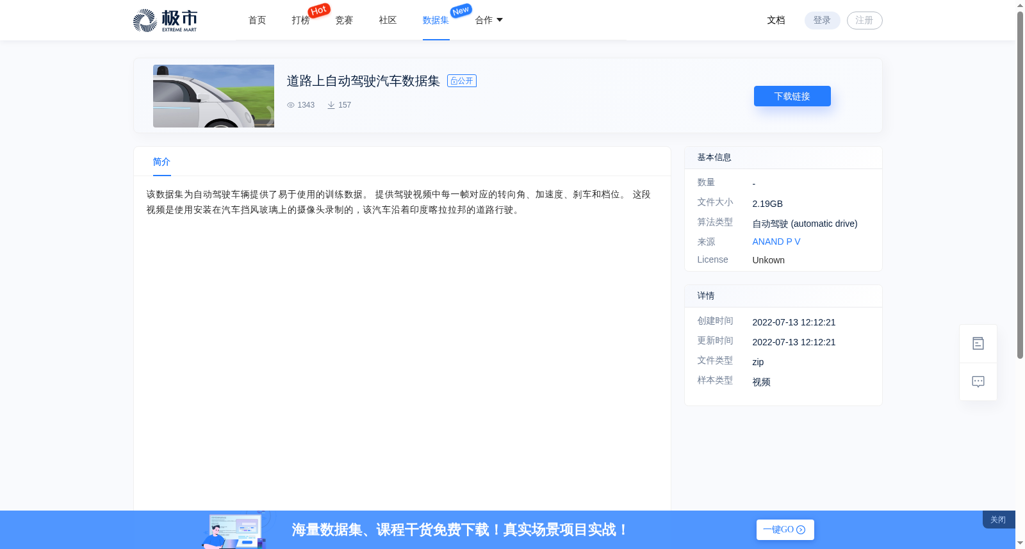Click the scrollbar up arrow
This screenshot has width=1025, height=549.
pos(1020,5)
